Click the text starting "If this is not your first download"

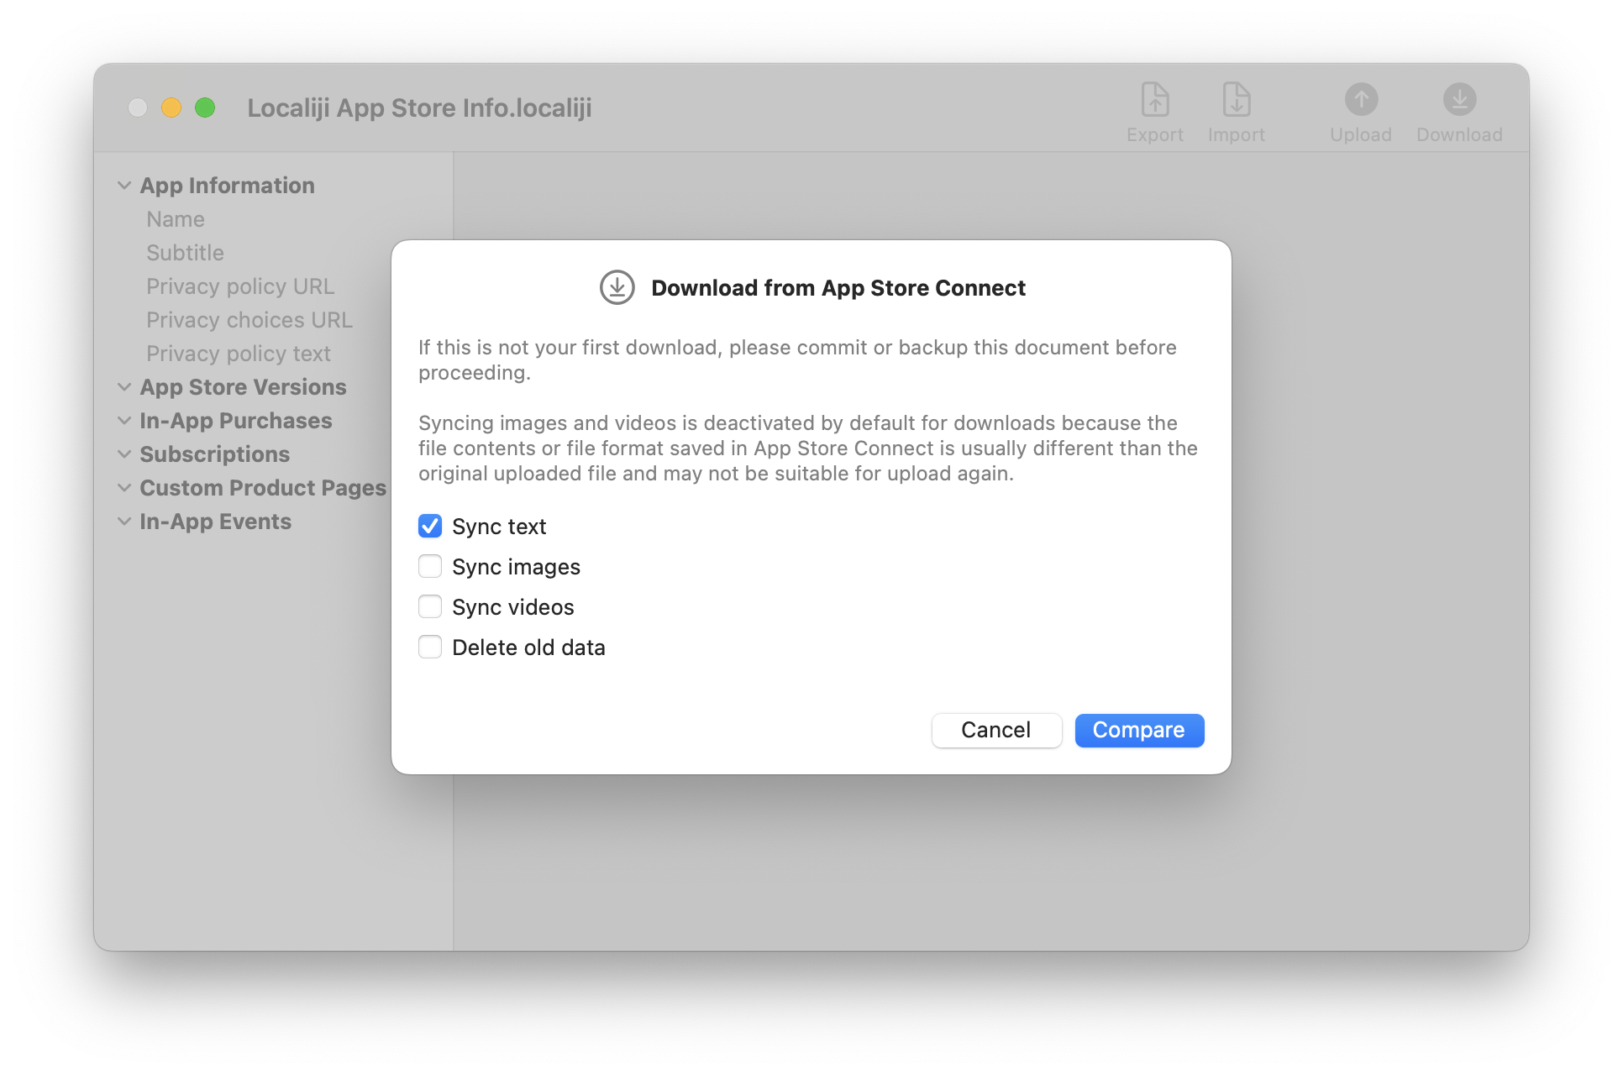tap(797, 359)
